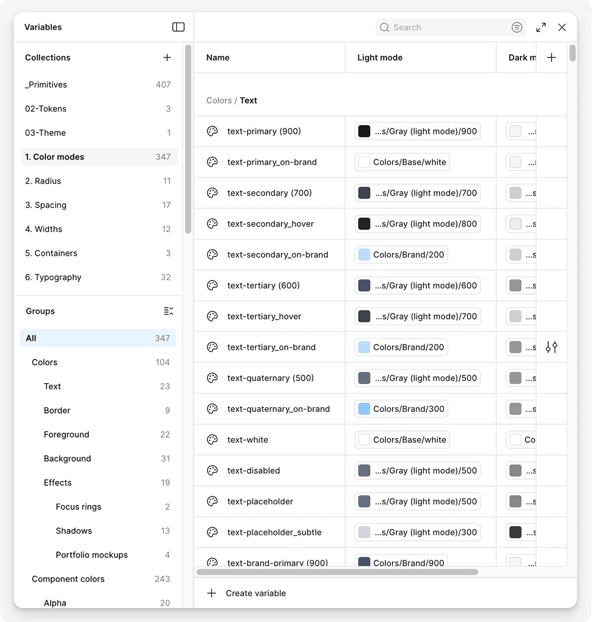Image resolution: width=592 pixels, height=622 pixels.
Task: Open the _Primitives collection
Action: pyautogui.click(x=46, y=85)
